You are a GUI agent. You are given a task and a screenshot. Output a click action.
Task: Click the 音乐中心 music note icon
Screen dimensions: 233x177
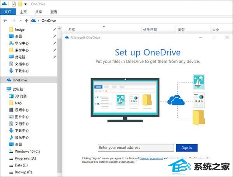point(11,137)
